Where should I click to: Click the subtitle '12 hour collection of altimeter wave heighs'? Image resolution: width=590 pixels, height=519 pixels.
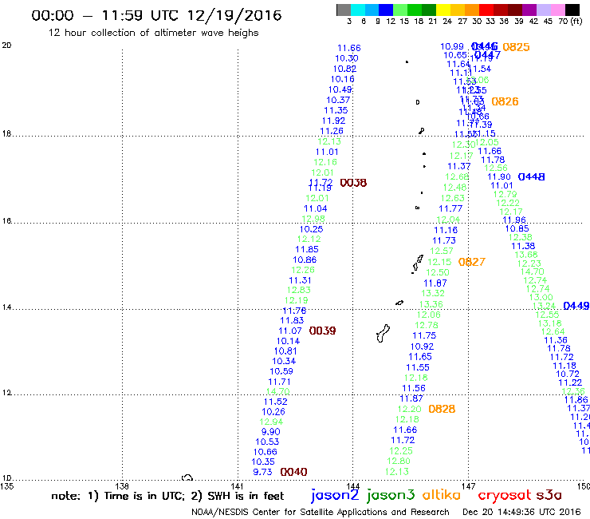154,33
